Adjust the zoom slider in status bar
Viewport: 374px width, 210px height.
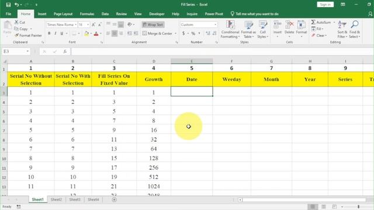(358, 206)
